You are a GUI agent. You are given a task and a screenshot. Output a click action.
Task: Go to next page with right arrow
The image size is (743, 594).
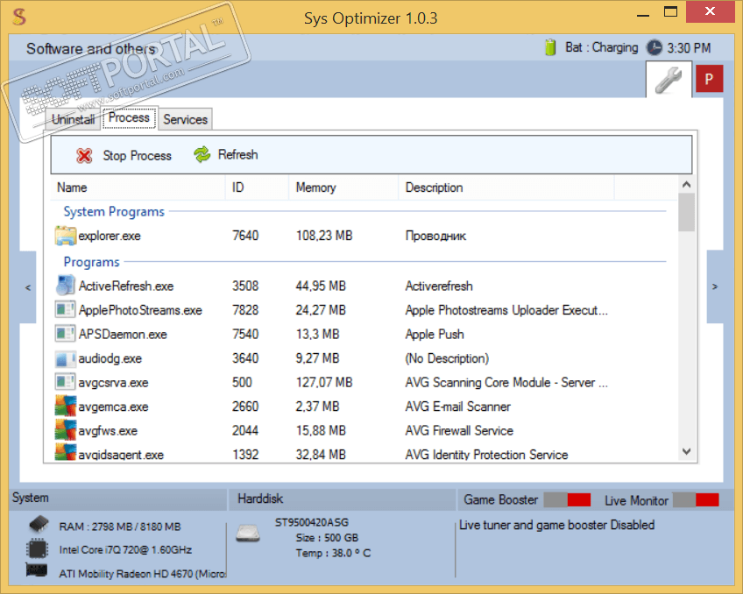(715, 287)
